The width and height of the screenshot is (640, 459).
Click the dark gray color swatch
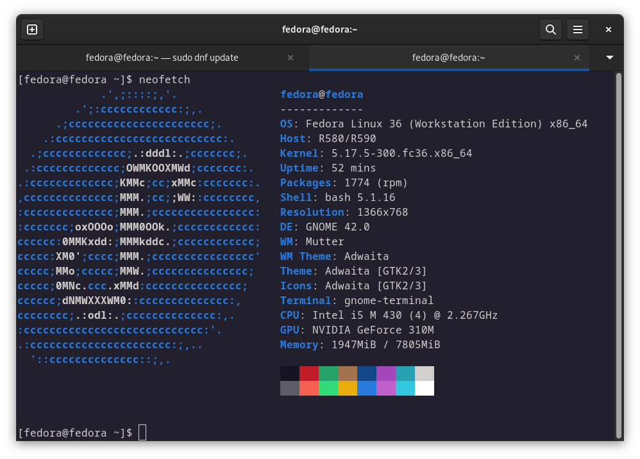[x=290, y=388]
